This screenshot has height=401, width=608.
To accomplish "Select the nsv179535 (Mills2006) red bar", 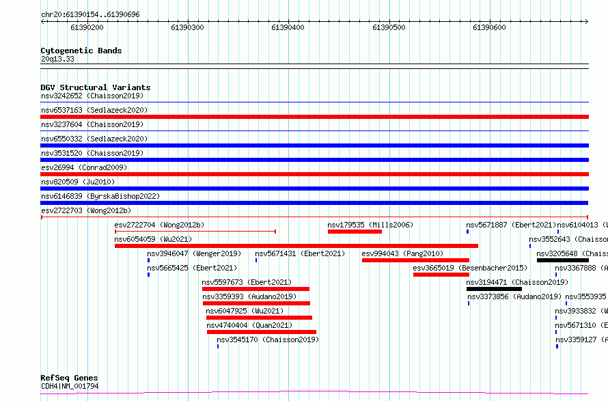I will pos(355,232).
